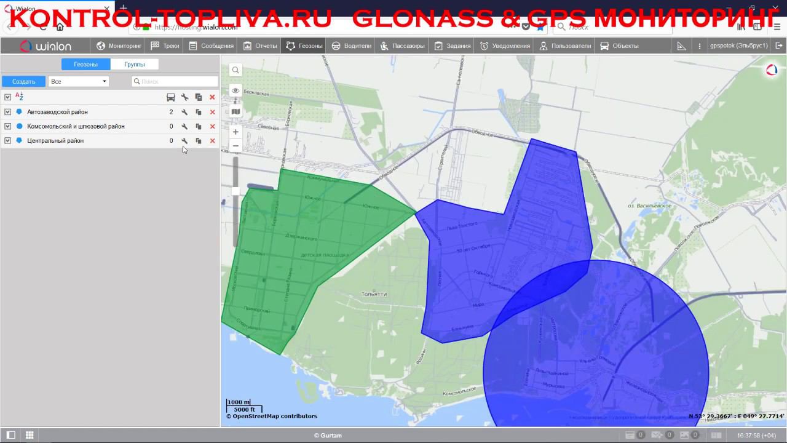Click the units-in-geofence bus header icon

point(170,97)
